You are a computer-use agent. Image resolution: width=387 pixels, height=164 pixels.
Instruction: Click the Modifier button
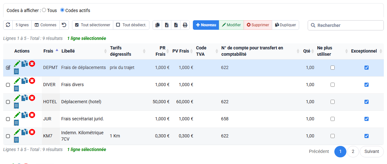[x=231, y=25]
